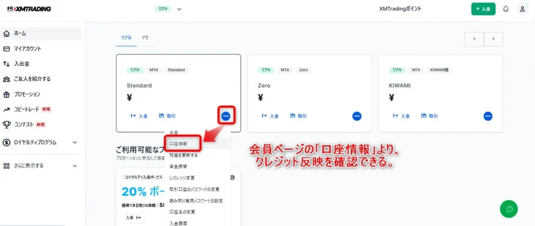Open three-dot menu on KIWAMI card

pos(488,116)
